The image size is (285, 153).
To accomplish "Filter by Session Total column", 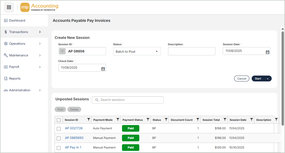I will pos(225,120).
